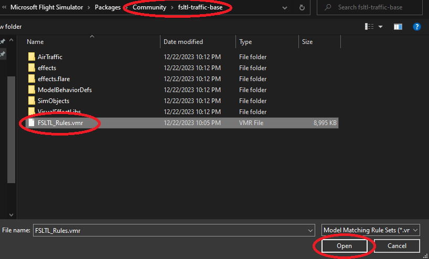Open the File name history dropdown
The width and height of the screenshot is (429, 259).
310,230
